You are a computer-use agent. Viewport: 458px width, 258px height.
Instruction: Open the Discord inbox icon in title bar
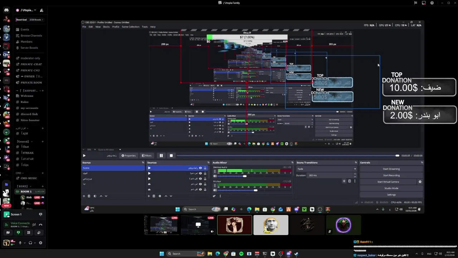tap(424, 3)
